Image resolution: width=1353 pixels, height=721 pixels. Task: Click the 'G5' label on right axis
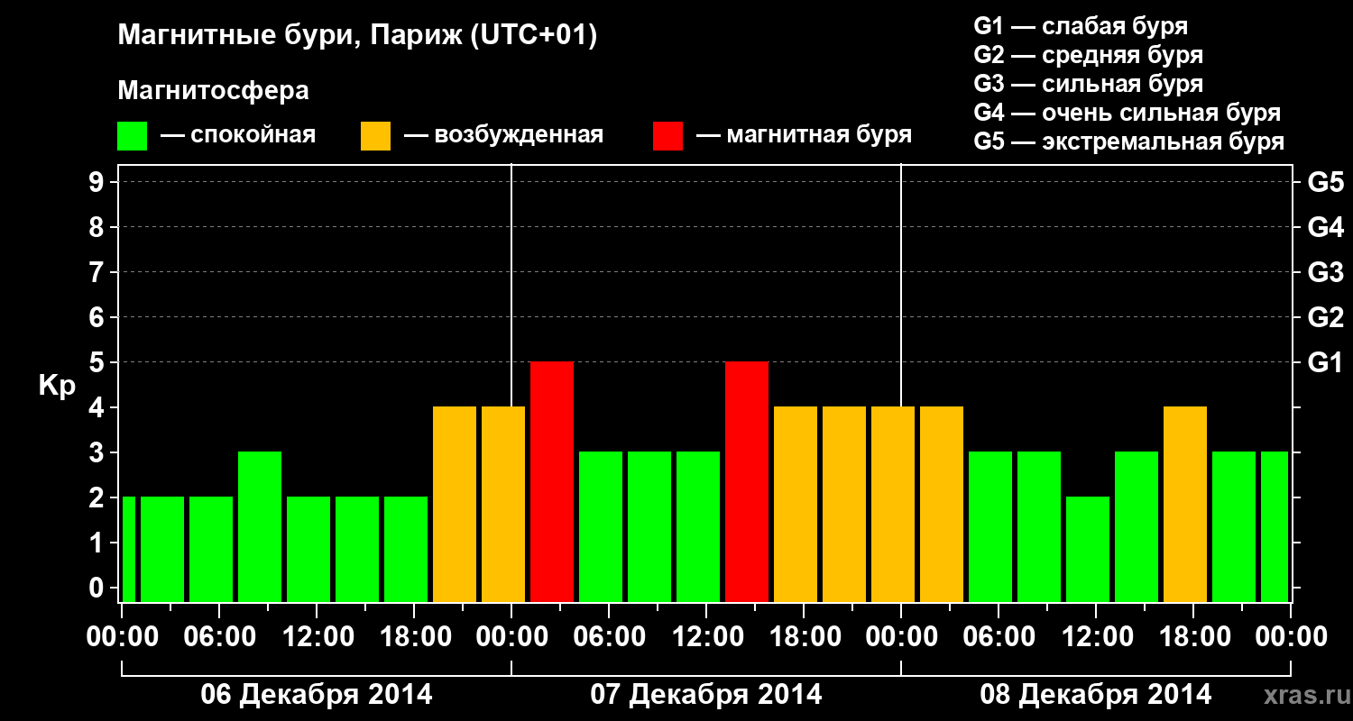1325,182
